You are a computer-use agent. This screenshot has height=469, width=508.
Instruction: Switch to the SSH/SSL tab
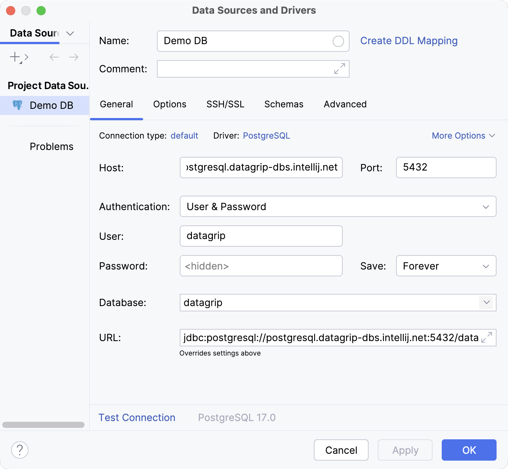click(x=225, y=104)
